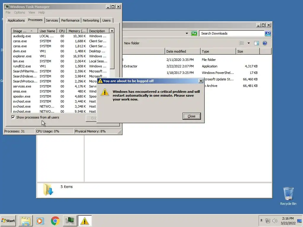
Task: Click the search magnifier in Downloads window
Action: tap(267, 33)
